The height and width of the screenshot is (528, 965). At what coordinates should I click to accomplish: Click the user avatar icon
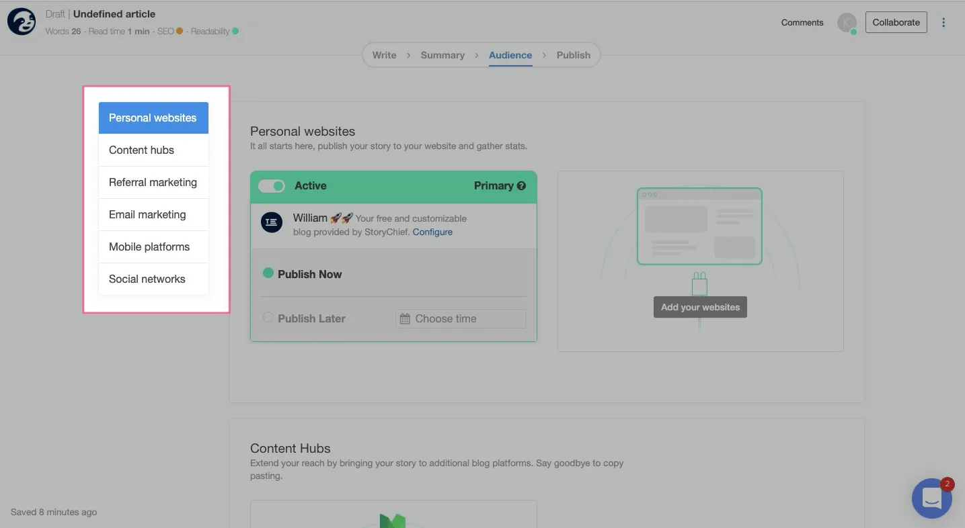847,22
